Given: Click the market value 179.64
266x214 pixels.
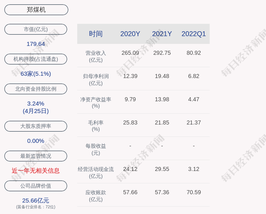Looking at the screenshot, I should click(36, 44).
